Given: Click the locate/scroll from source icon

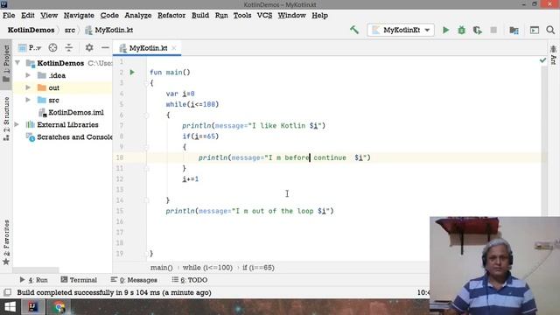Looking at the screenshot, I should 52,47.
